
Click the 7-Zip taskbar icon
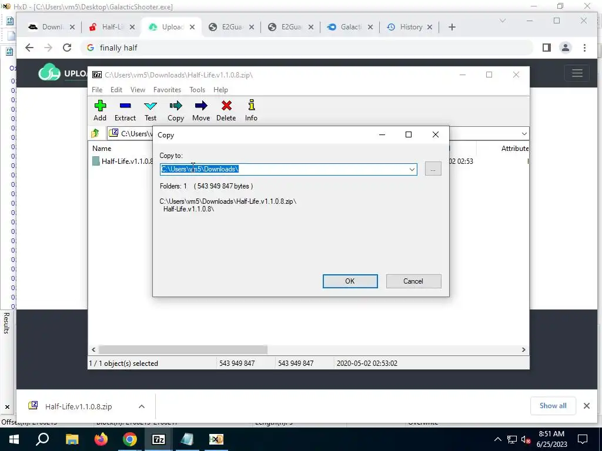tap(159, 439)
